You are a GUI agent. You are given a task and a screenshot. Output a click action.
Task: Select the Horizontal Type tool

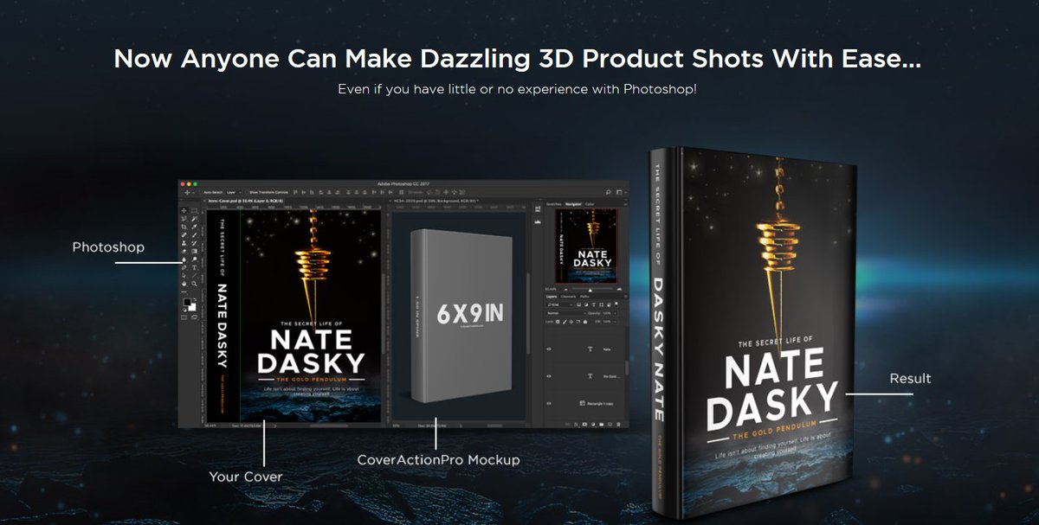tap(194, 267)
